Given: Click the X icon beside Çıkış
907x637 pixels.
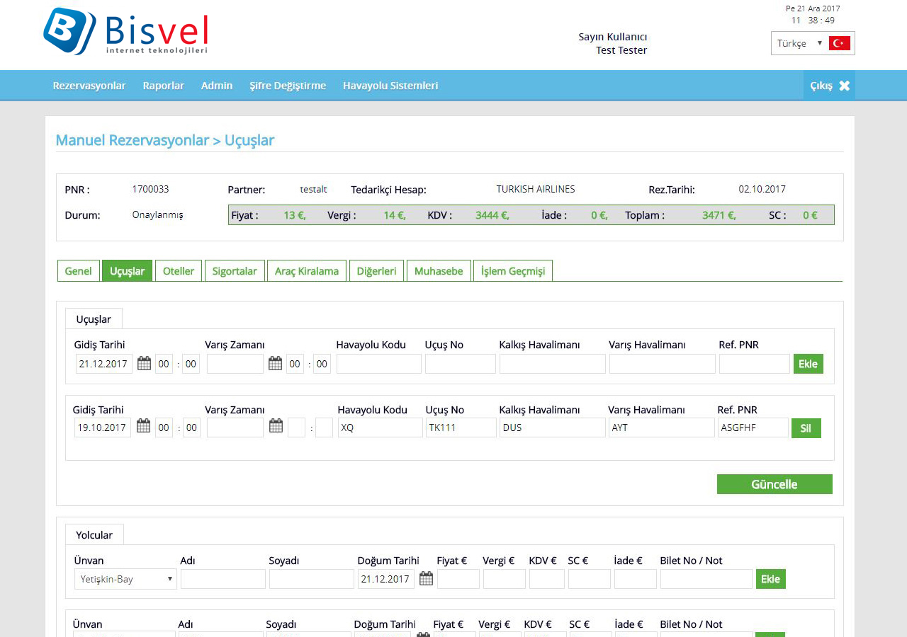Looking at the screenshot, I should [844, 86].
